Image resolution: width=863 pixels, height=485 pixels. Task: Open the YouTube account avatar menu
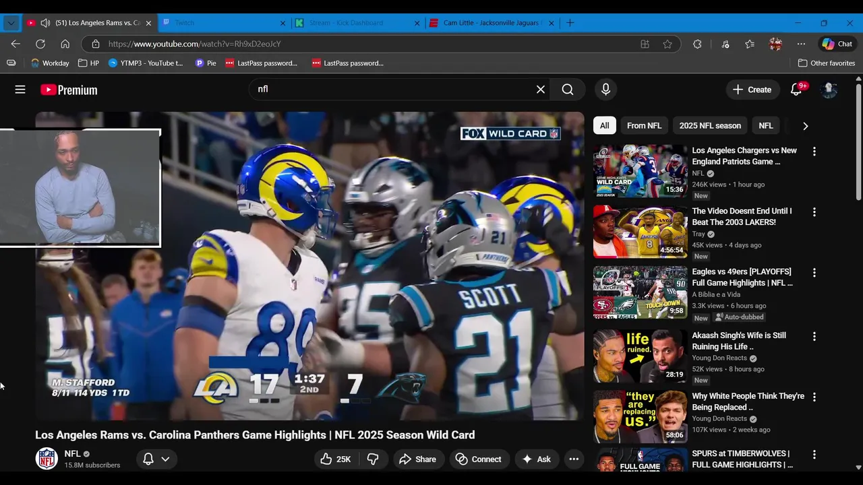[x=829, y=90]
